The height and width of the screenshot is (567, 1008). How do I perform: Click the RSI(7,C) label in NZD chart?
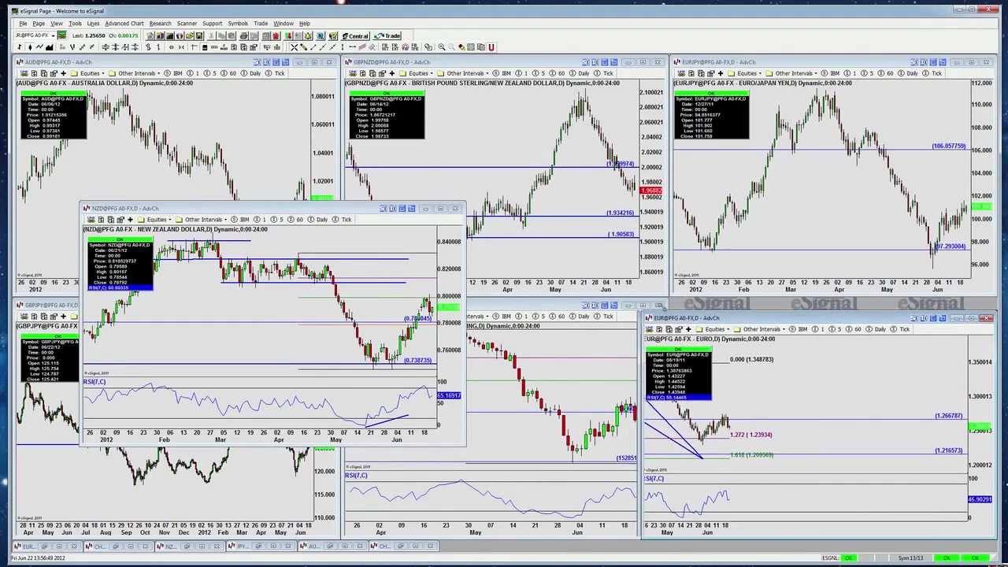[x=94, y=382]
